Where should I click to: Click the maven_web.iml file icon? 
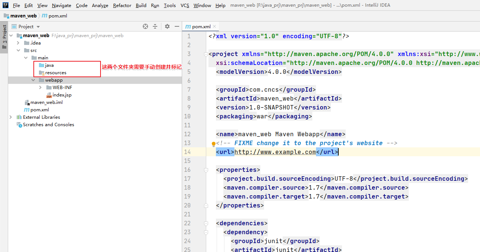(27, 102)
